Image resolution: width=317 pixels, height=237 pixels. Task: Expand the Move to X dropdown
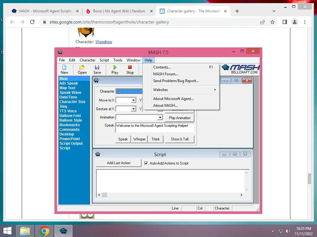133,100
